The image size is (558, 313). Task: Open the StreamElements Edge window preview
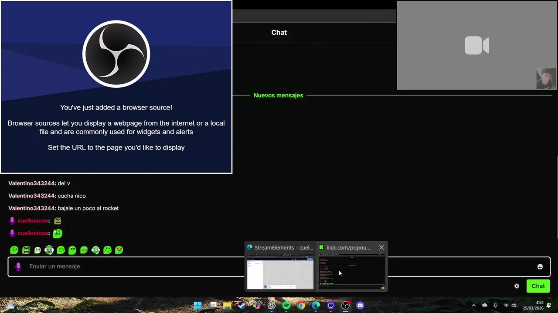[x=280, y=267]
